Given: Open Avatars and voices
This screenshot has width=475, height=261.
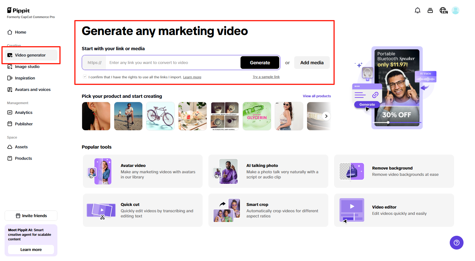Looking at the screenshot, I should [x=32, y=89].
